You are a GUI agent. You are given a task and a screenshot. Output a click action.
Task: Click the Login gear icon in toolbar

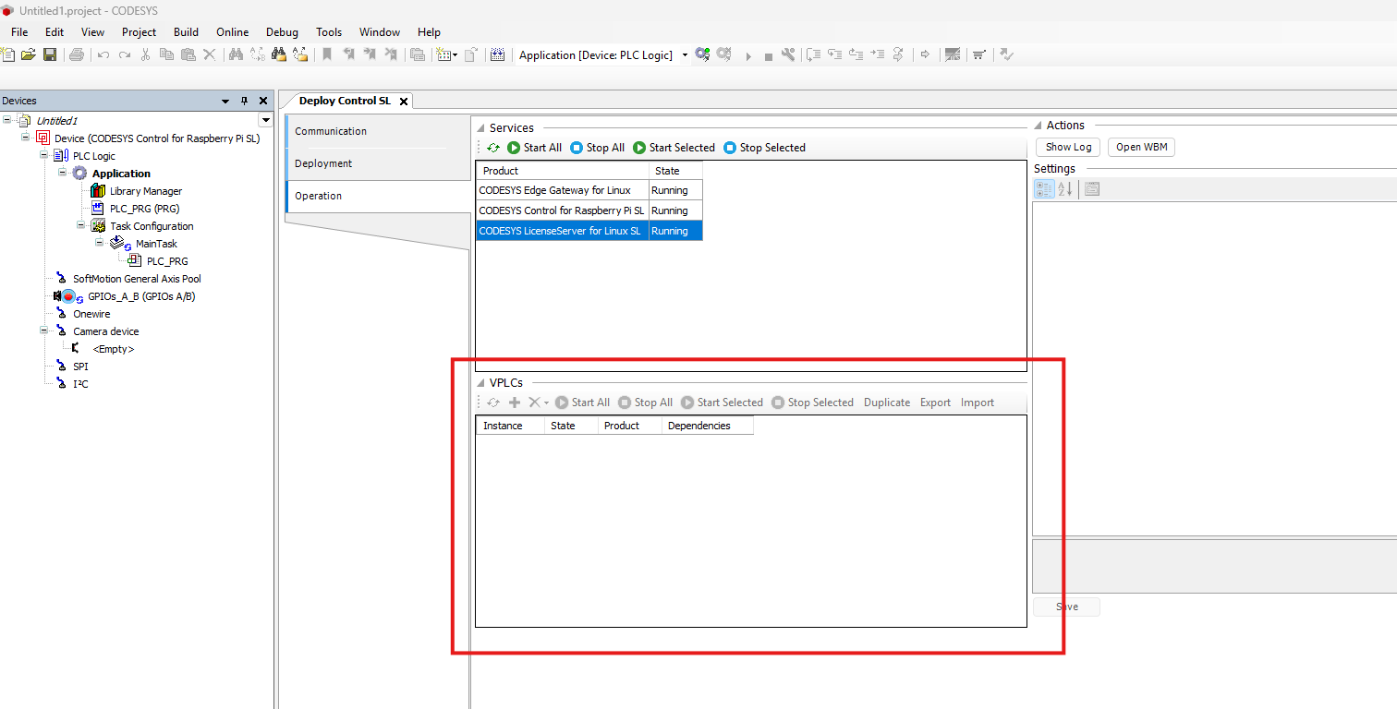coord(703,55)
